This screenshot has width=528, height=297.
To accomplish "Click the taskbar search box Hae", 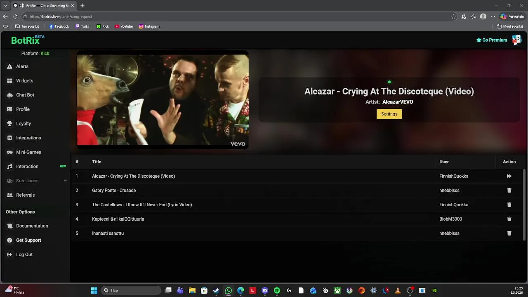I will coord(131,290).
